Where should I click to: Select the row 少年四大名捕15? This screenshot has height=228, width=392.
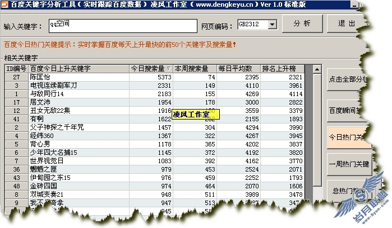[x=154, y=153]
